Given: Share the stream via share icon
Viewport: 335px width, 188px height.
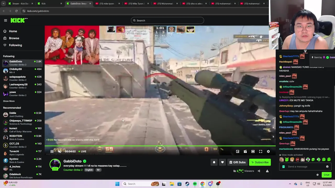Looking at the screenshot, I should click(x=259, y=171).
